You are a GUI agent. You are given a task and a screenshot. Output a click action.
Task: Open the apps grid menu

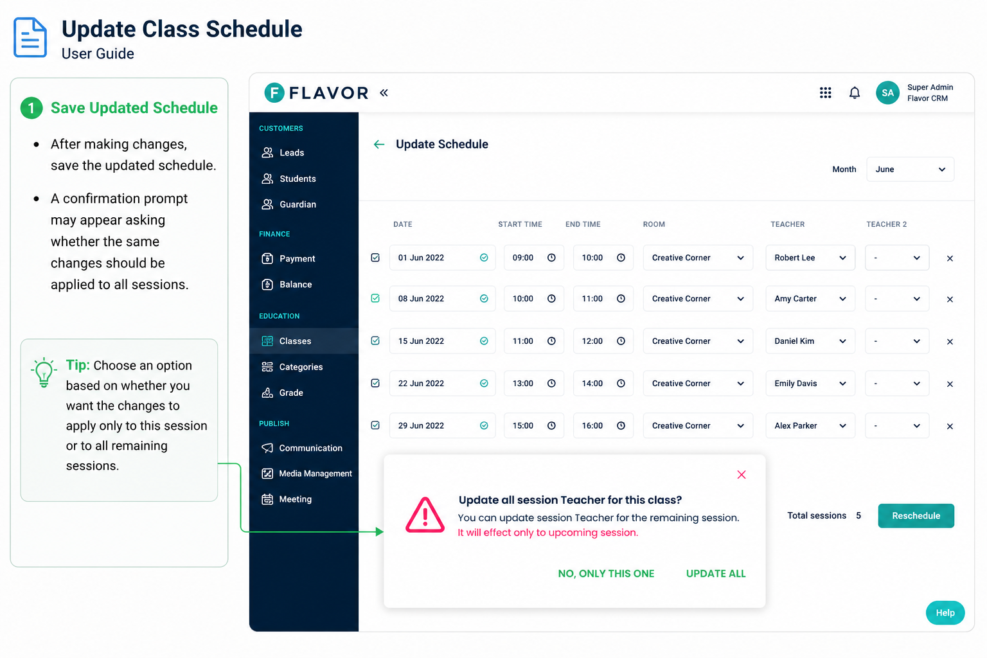point(826,93)
